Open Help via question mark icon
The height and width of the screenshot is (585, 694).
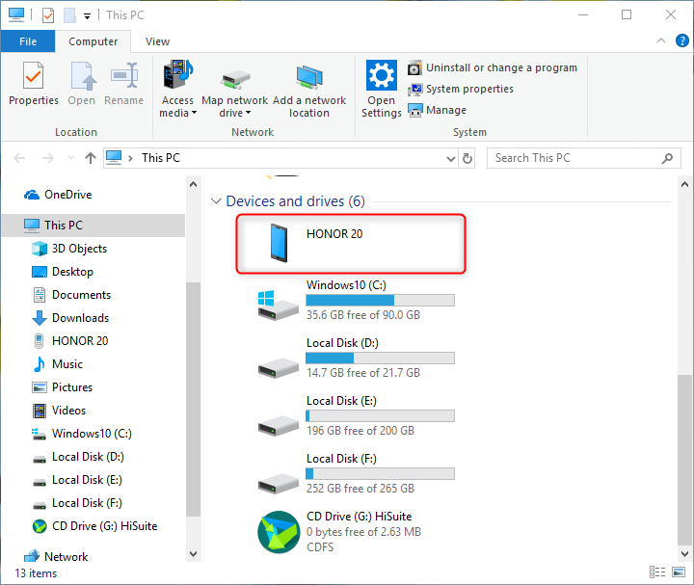682,40
